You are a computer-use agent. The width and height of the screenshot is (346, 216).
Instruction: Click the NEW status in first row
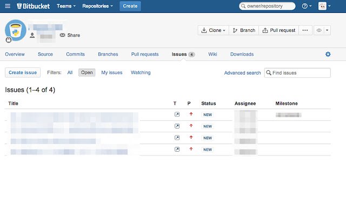[x=208, y=114]
